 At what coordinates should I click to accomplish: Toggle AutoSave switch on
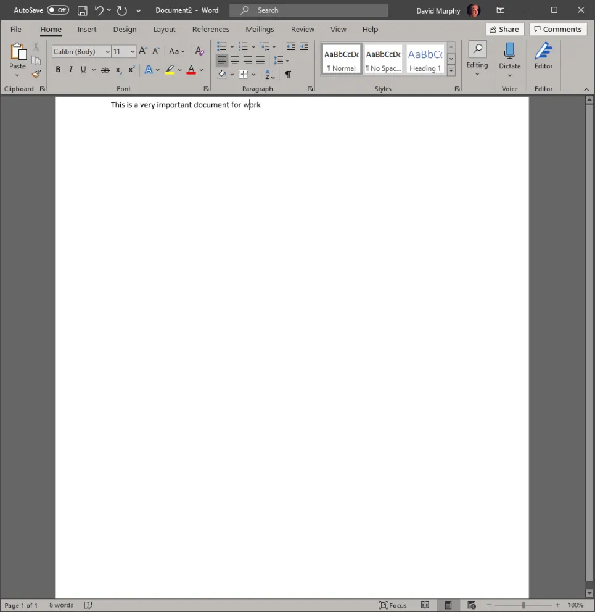point(58,10)
